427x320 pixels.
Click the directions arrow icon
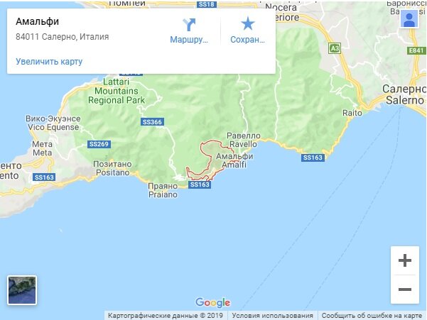(x=189, y=24)
